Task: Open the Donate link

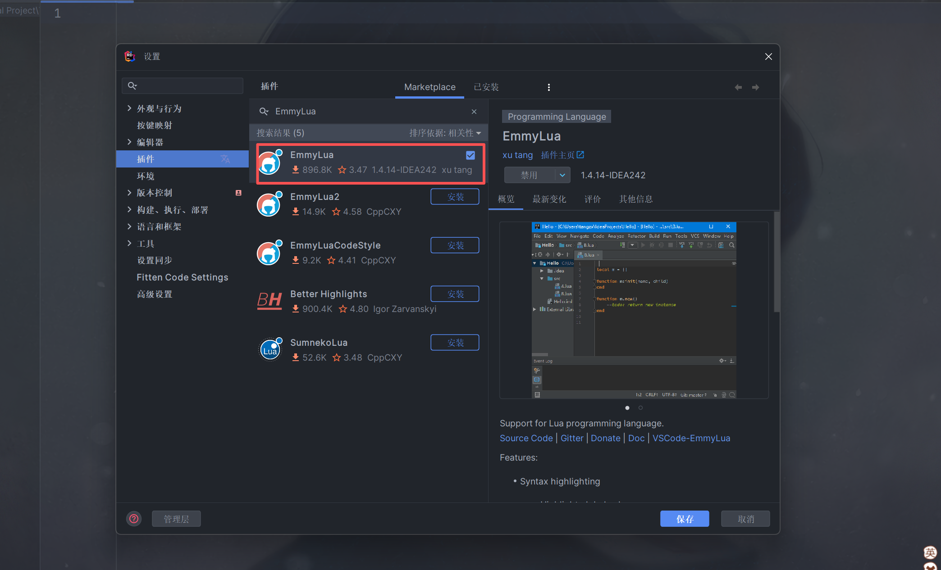Action: click(605, 438)
